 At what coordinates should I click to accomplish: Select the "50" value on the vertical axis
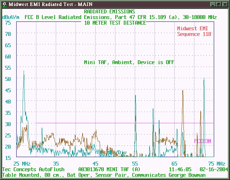8,79
